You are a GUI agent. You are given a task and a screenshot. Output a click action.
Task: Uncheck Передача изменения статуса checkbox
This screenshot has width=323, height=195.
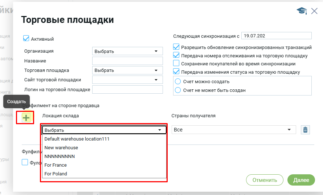point(176,72)
